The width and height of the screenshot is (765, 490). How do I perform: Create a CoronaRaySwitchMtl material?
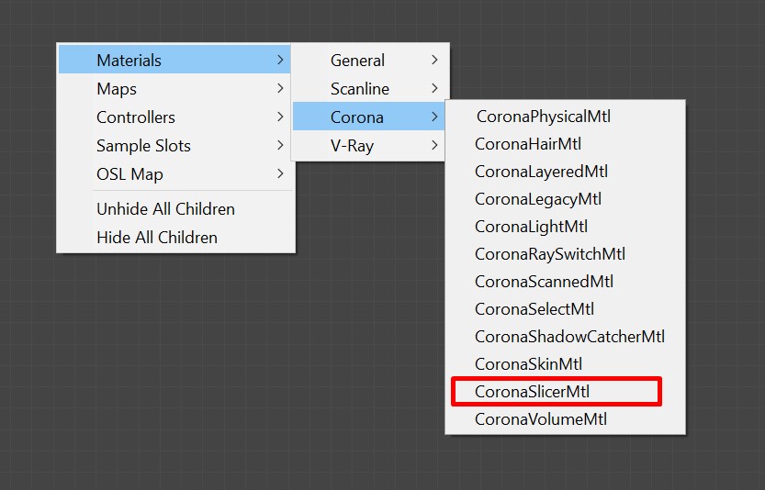pyautogui.click(x=565, y=254)
